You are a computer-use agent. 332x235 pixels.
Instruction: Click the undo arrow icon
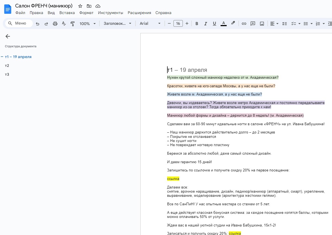click(x=38, y=24)
